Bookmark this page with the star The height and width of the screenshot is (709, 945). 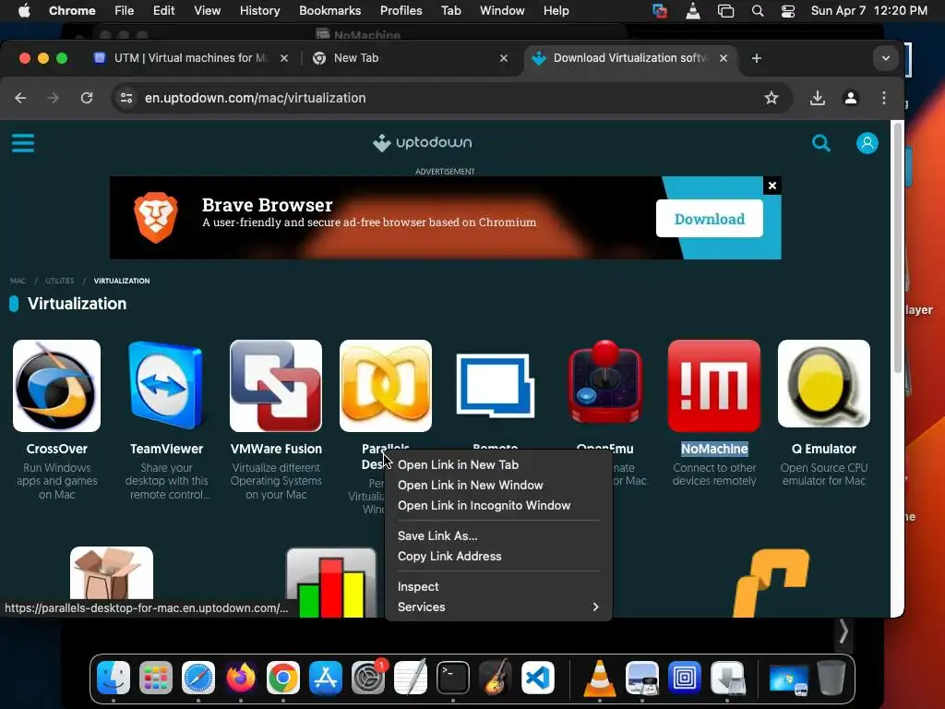coord(772,98)
